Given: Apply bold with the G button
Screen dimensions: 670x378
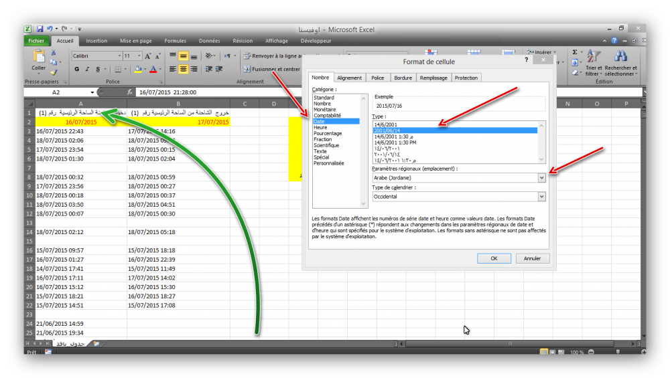Looking at the screenshot, I should click(77, 69).
